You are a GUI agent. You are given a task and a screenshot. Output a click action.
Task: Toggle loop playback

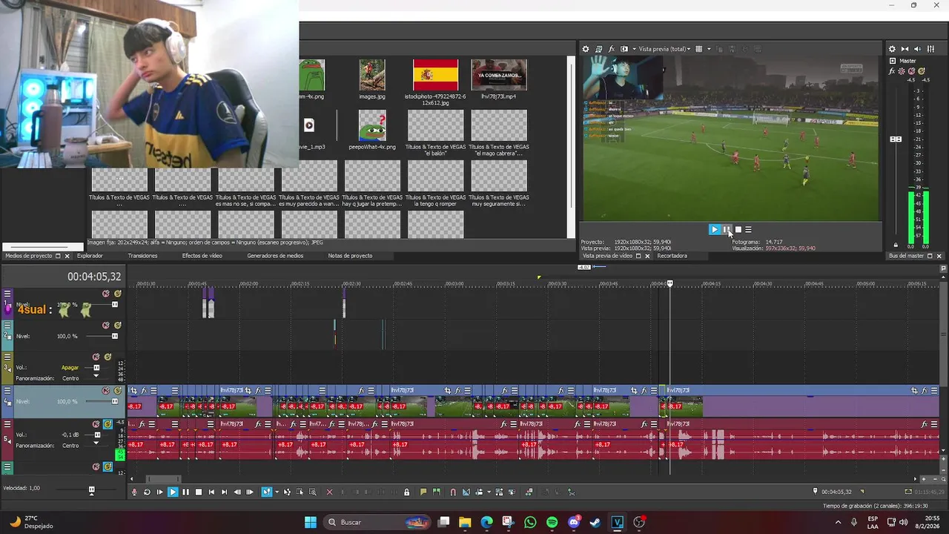[147, 492]
